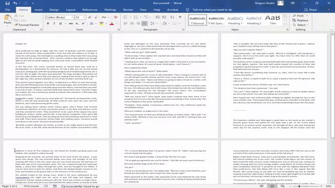
Task: Open the Select dropdown in Editing
Action: tap(301, 25)
